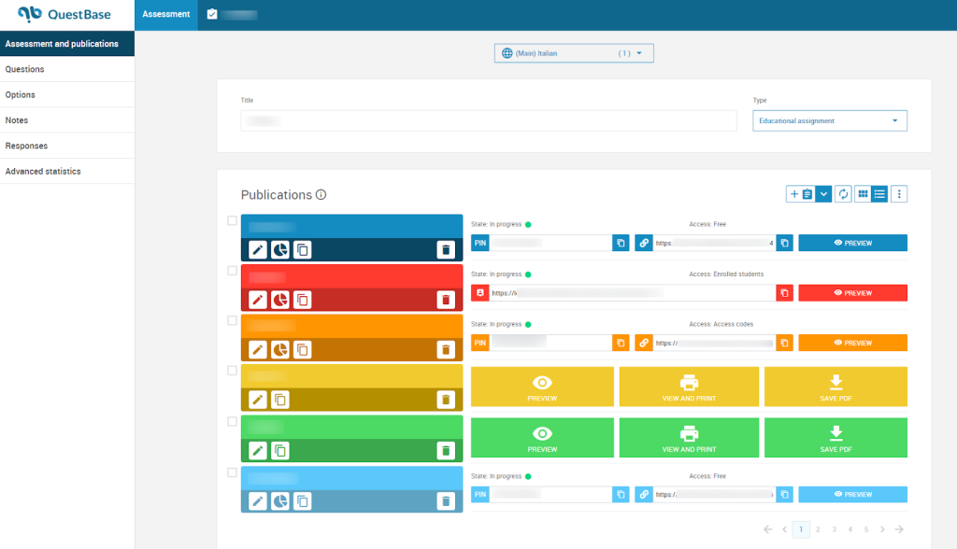Screen dimensions: 957x549
Task: Expand the Educational assignment type dropdown
Action: click(x=829, y=120)
